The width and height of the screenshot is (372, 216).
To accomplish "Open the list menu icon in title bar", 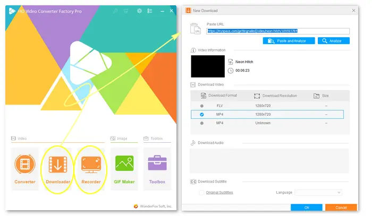I will 151,11.
